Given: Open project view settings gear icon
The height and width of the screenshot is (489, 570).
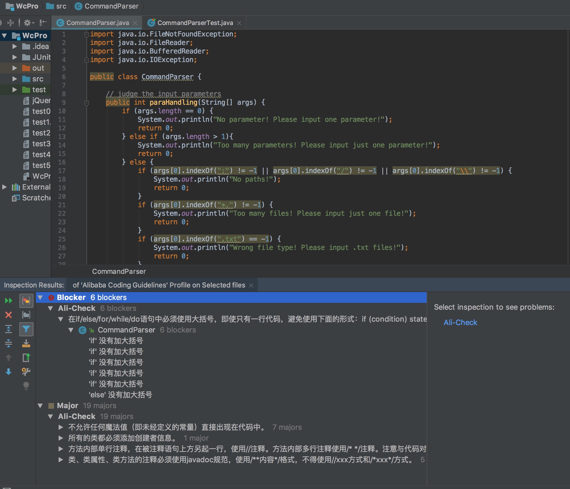Looking at the screenshot, I should tap(29, 23).
